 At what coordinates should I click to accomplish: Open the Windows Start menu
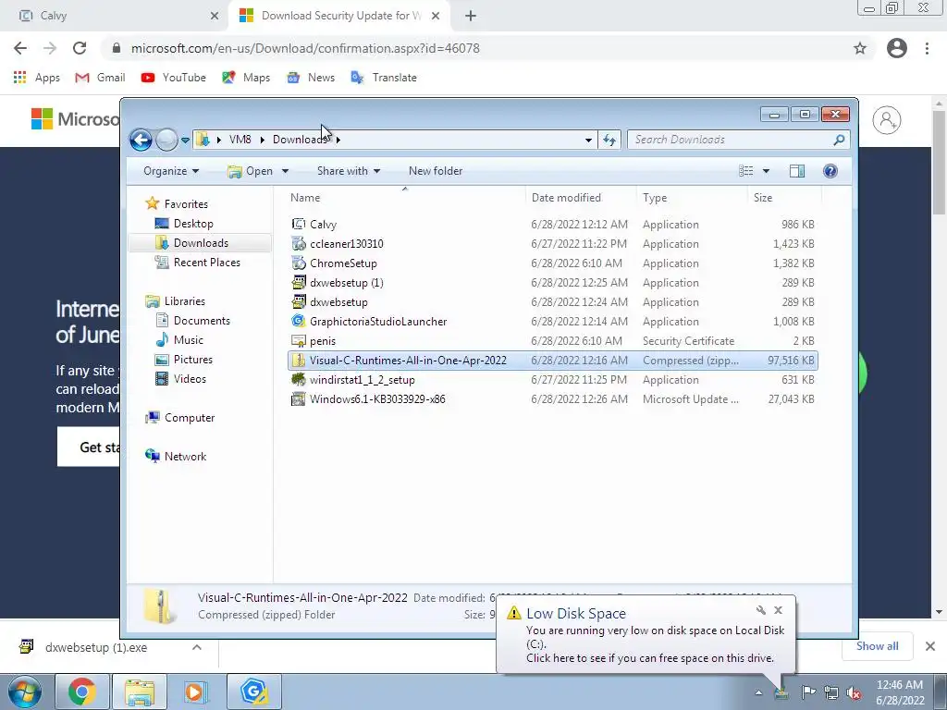[x=24, y=692]
